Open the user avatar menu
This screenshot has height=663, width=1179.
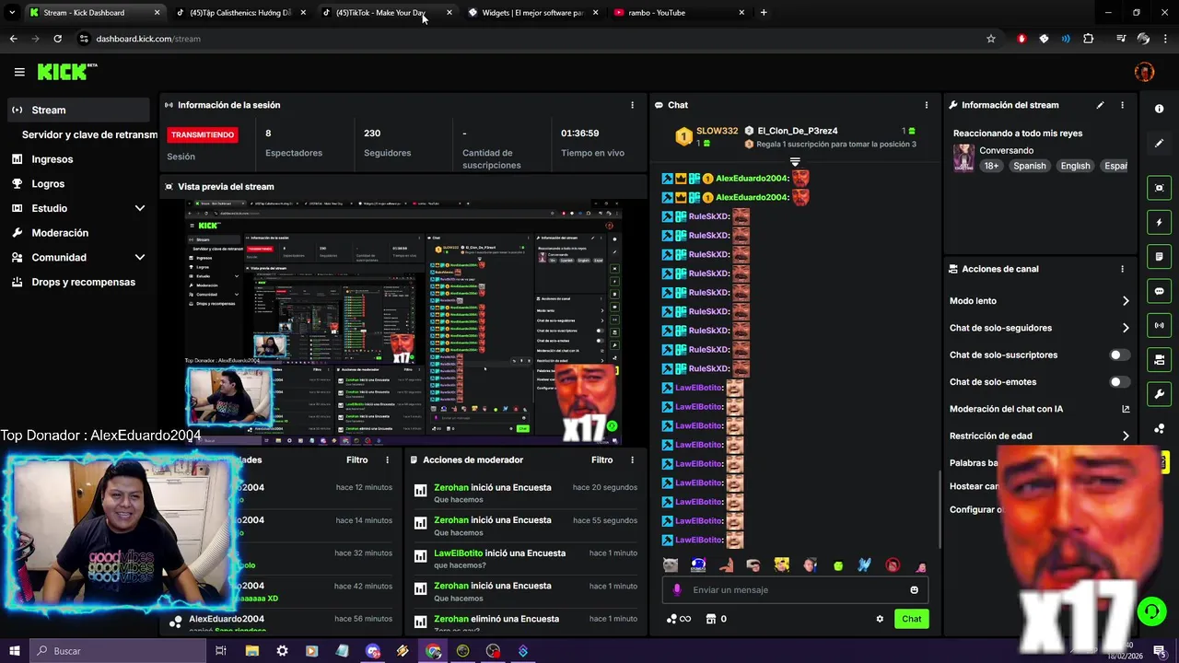(1144, 72)
